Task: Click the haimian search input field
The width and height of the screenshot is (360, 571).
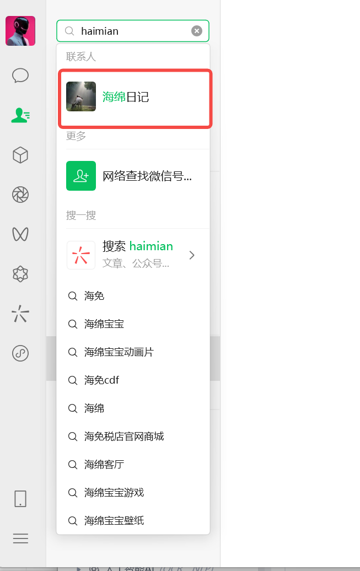Action: pyautogui.click(x=133, y=31)
